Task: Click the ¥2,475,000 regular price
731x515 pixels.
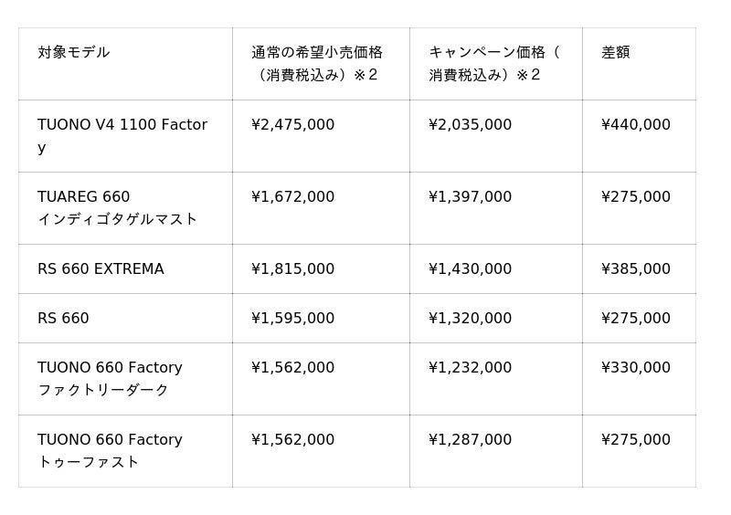Action: pos(292,125)
